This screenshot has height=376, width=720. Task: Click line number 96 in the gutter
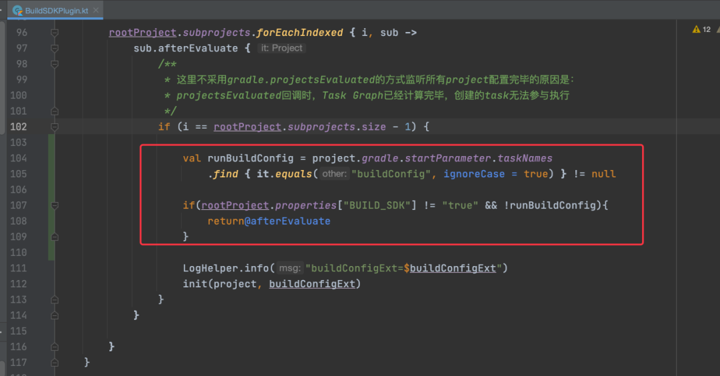(x=21, y=33)
